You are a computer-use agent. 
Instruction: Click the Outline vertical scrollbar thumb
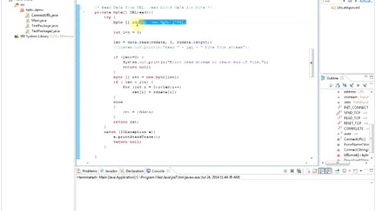(x=372, y=138)
